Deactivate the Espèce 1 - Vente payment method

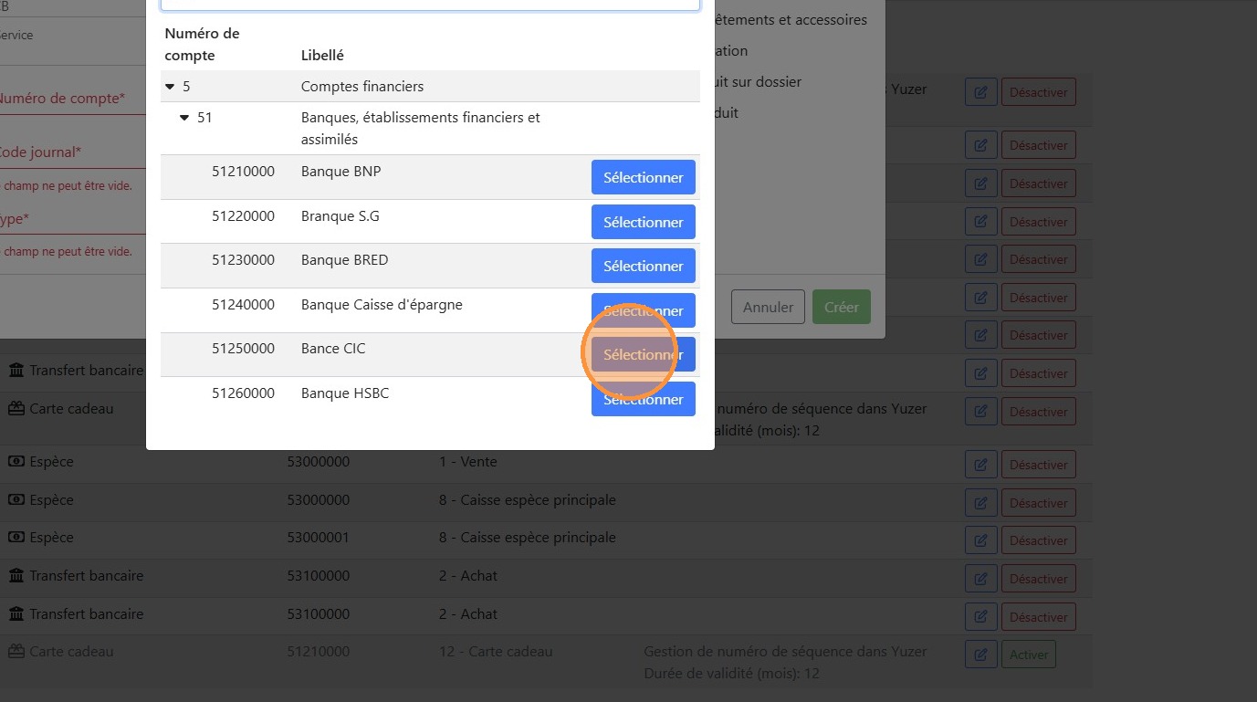(1038, 465)
